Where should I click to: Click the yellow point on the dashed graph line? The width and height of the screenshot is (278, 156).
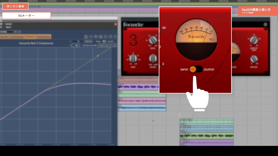98,56
